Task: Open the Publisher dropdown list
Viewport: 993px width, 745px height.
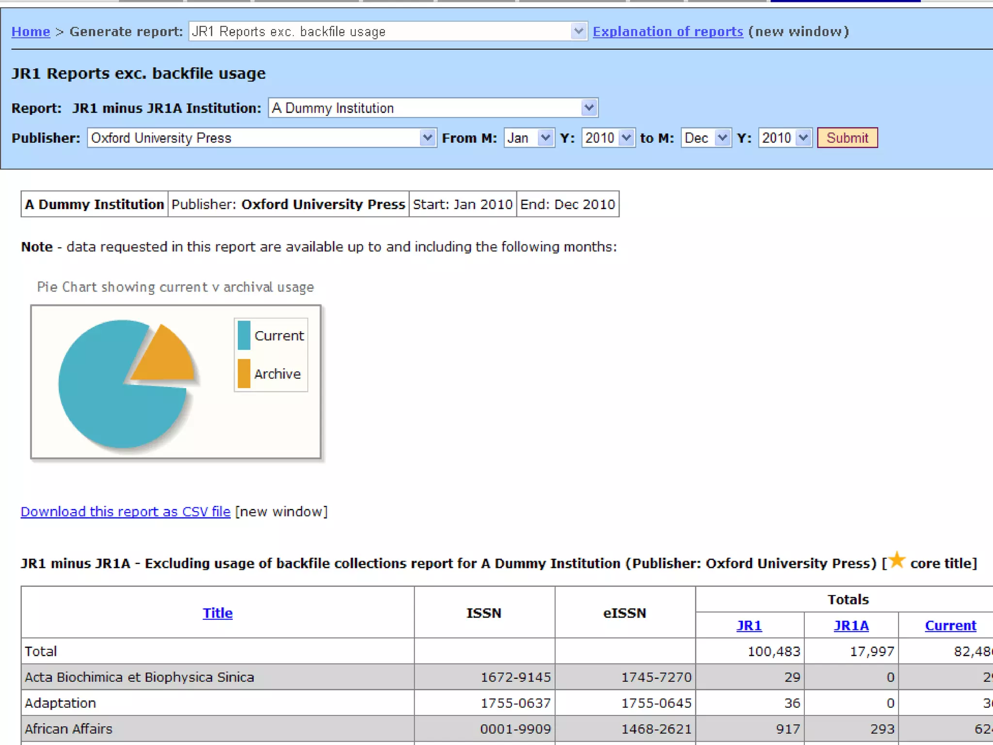Action: click(x=262, y=138)
